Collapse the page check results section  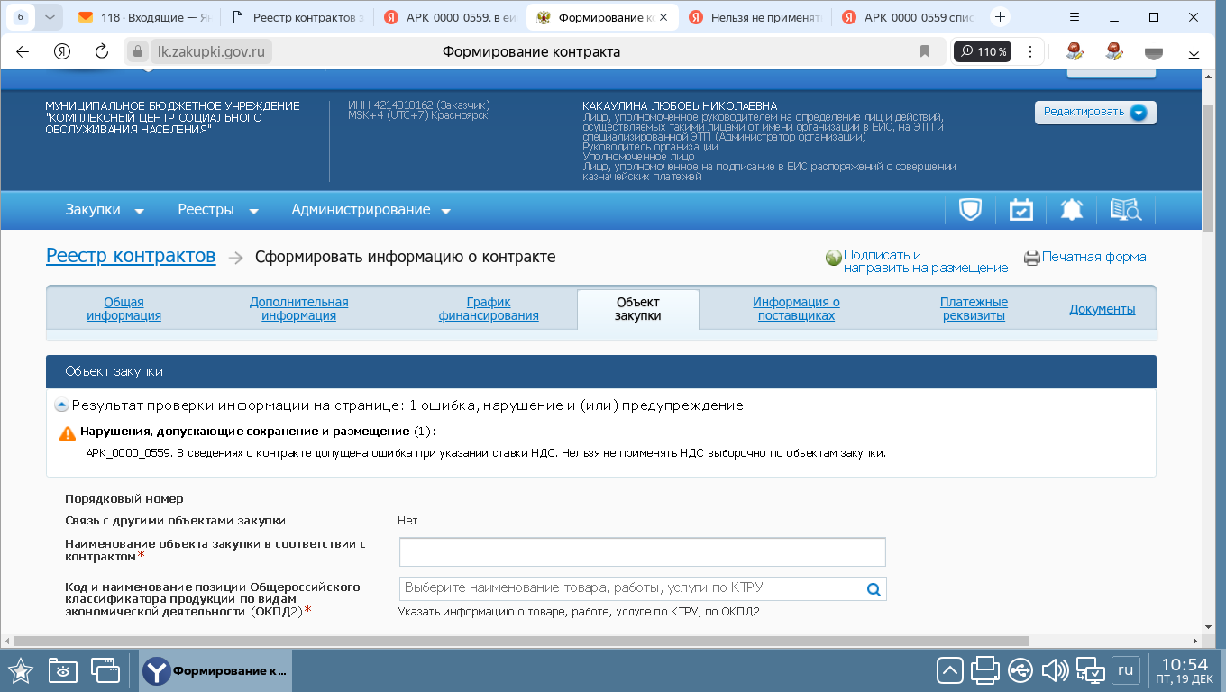[61, 405]
